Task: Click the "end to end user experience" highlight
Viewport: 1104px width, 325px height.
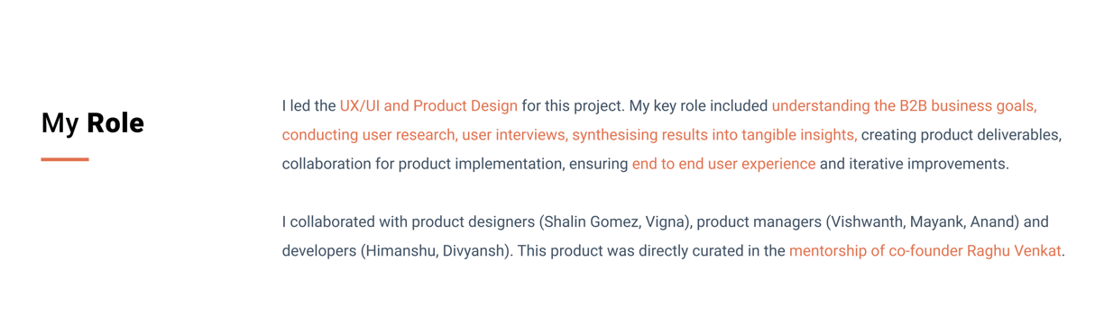Action: pos(723,164)
